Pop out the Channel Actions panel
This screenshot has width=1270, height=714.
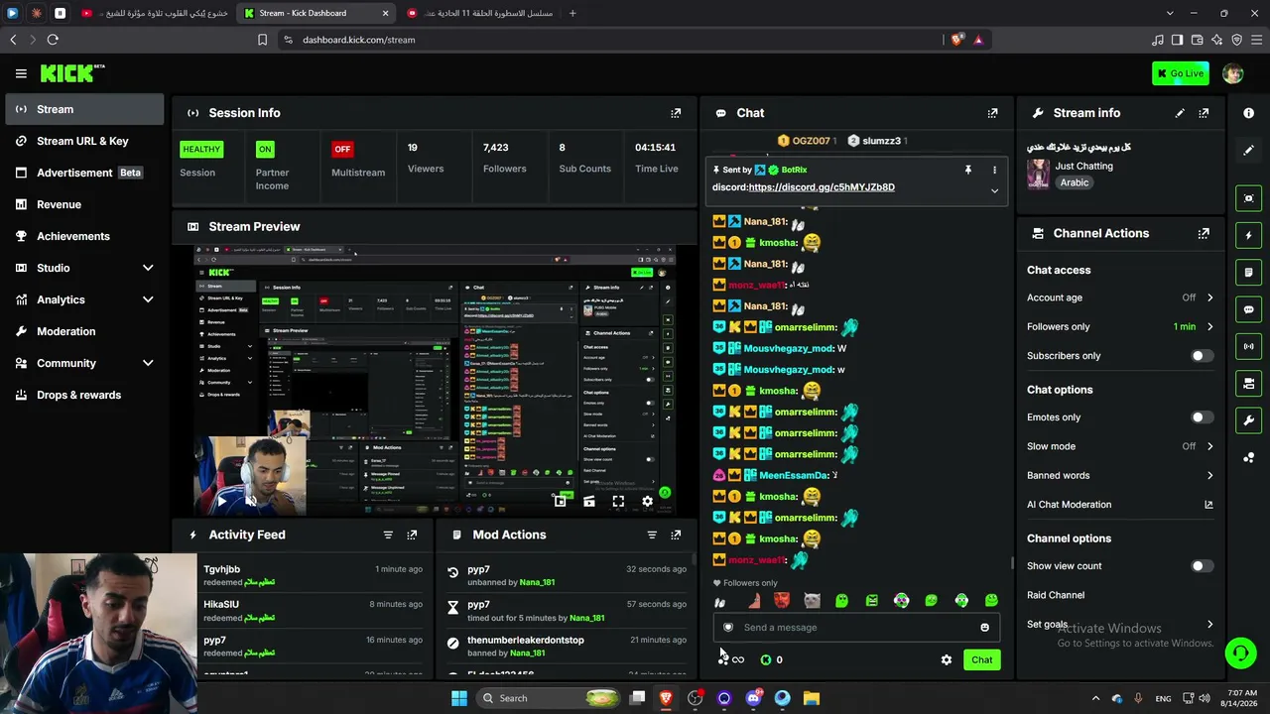[1204, 233]
